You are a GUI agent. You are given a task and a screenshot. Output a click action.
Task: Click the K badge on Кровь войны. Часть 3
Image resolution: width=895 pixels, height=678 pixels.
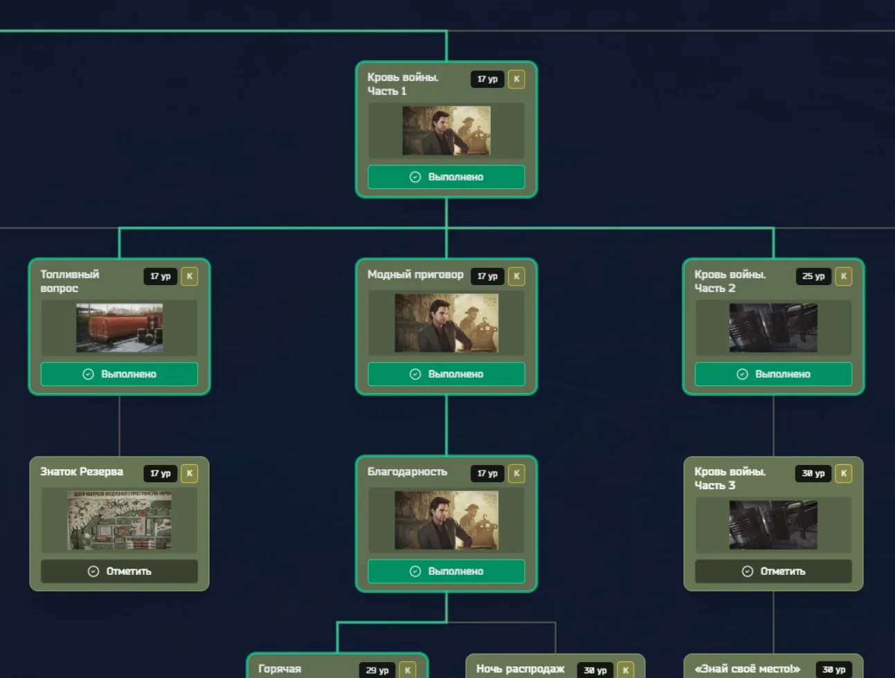point(843,473)
